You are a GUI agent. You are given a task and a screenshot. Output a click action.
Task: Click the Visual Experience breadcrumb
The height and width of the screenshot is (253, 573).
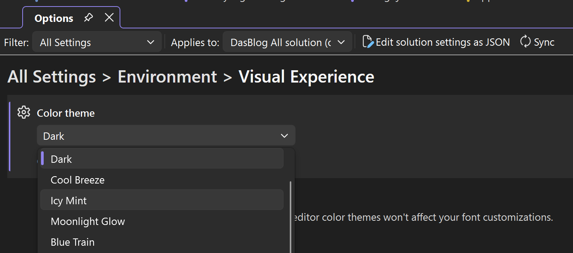(306, 76)
